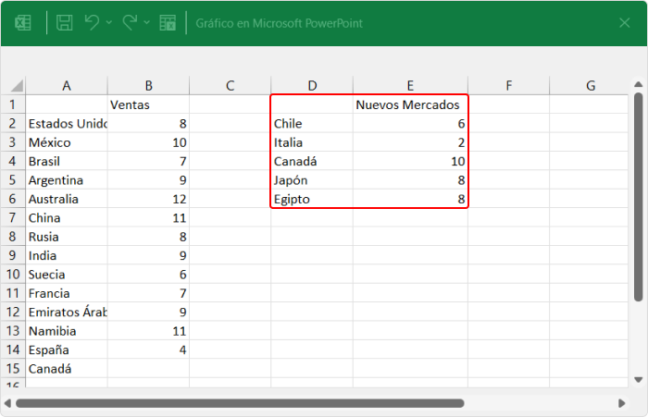Select the cell containing Australia
648x417 pixels.
tap(67, 199)
